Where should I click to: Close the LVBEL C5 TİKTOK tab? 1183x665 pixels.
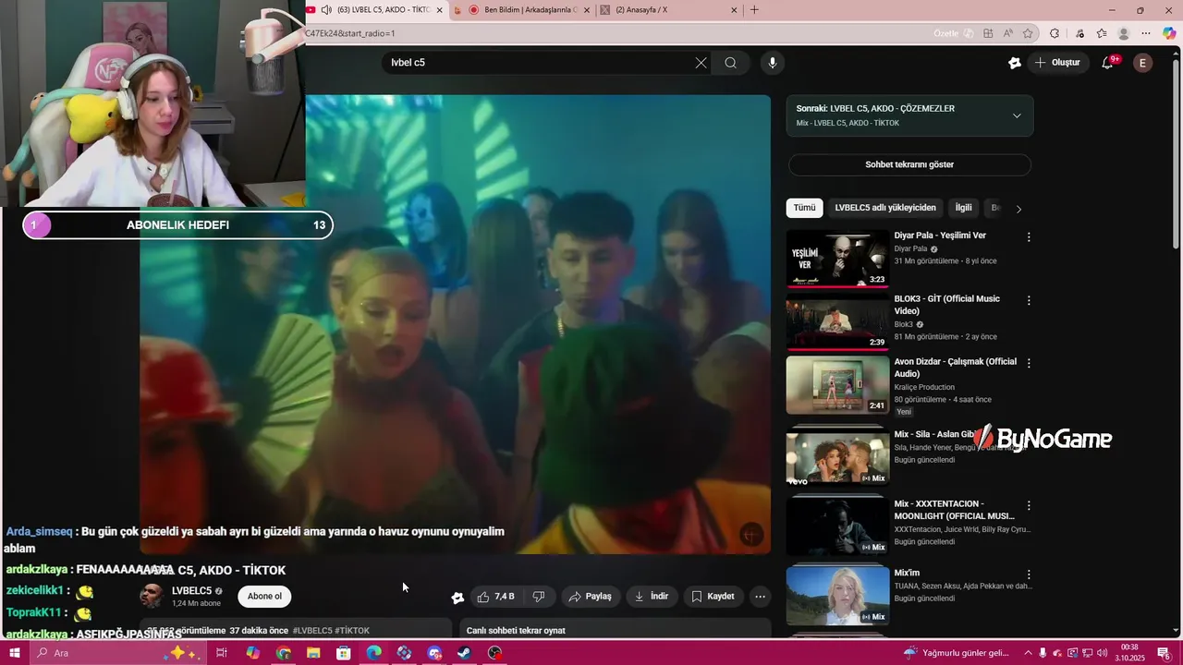point(439,10)
